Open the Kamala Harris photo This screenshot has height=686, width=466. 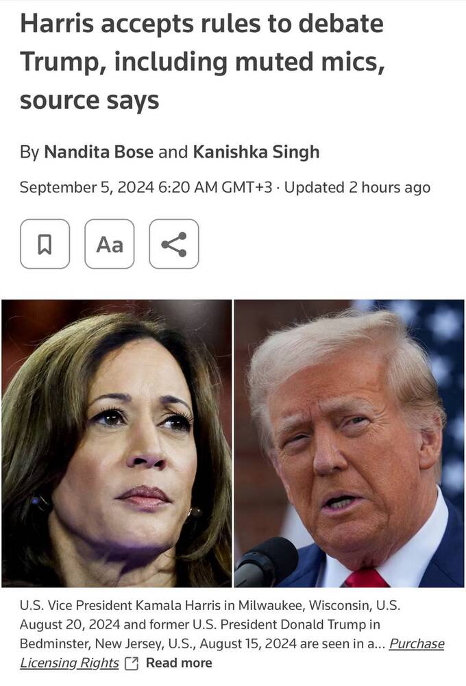coord(116,443)
